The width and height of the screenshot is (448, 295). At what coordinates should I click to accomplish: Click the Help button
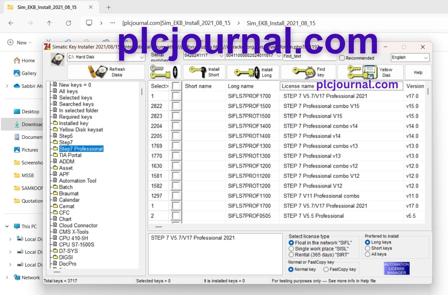point(418,72)
